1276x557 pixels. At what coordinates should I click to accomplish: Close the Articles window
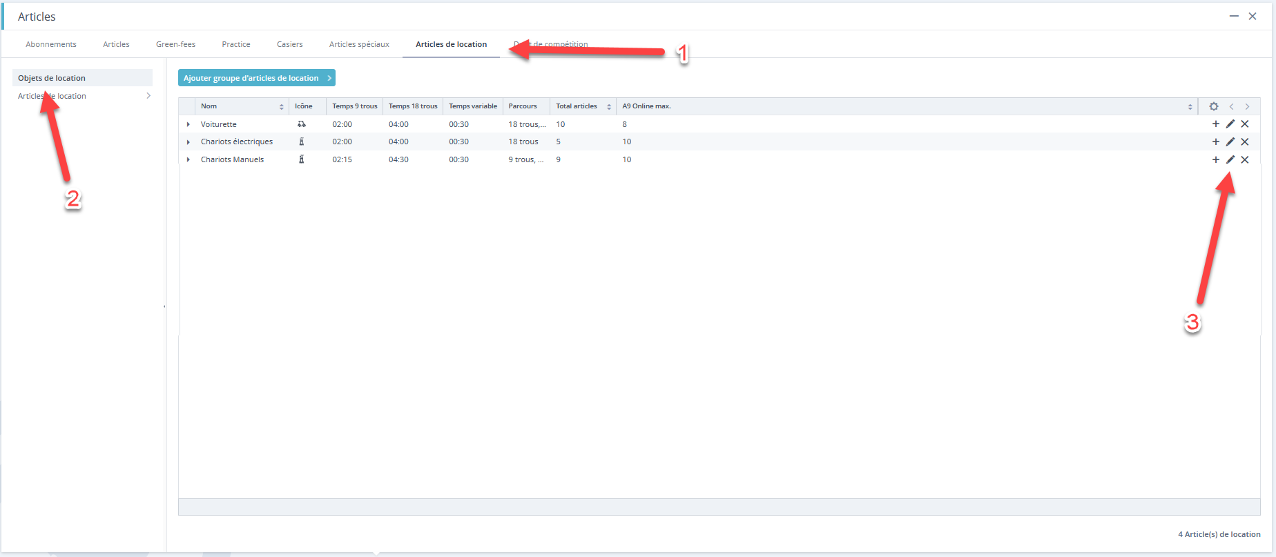coord(1253,16)
